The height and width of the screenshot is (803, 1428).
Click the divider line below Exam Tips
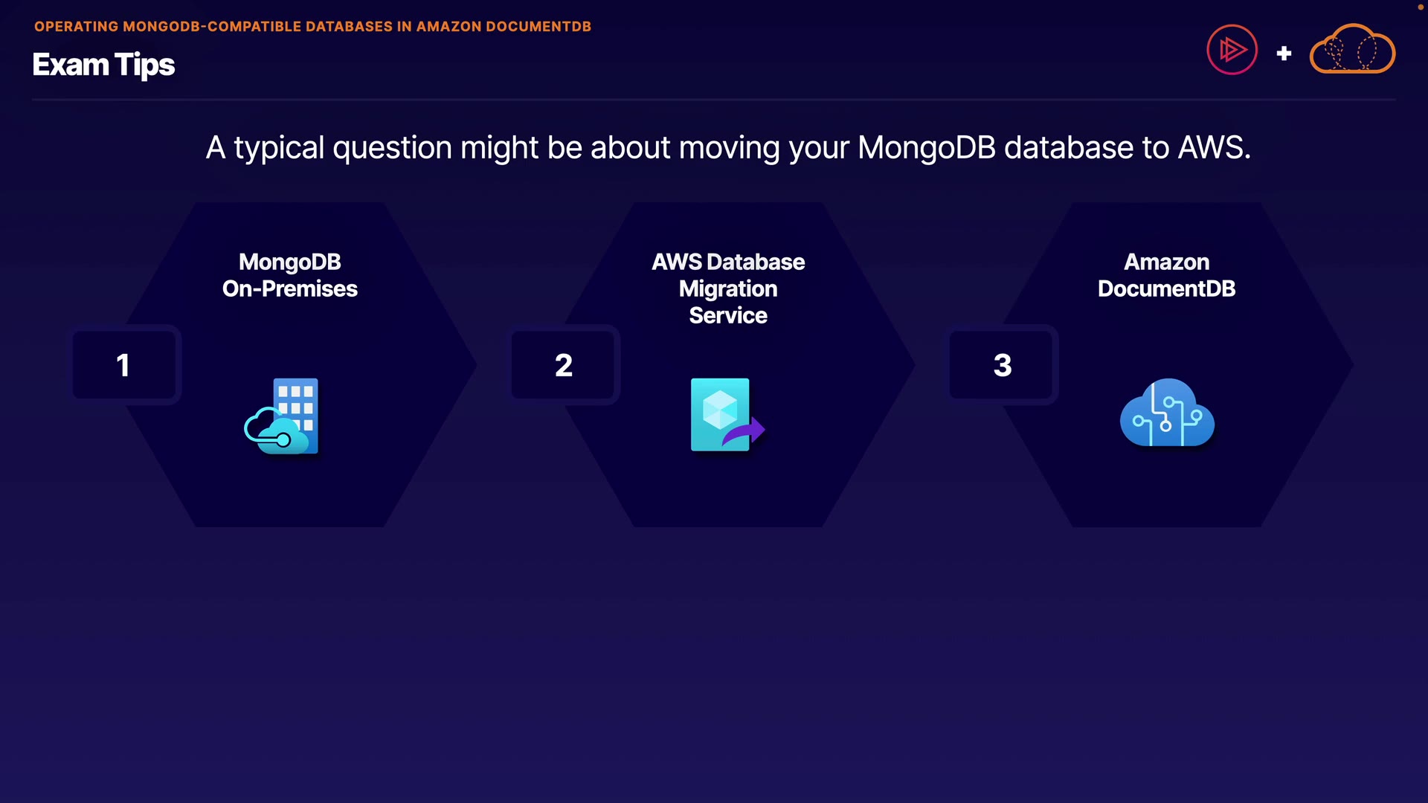(713, 99)
